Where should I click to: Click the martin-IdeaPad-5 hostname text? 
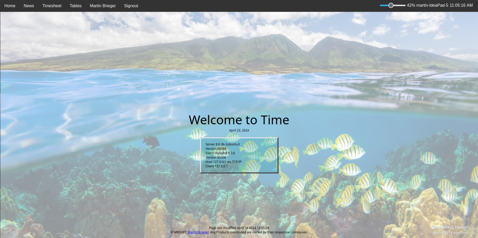point(432,6)
